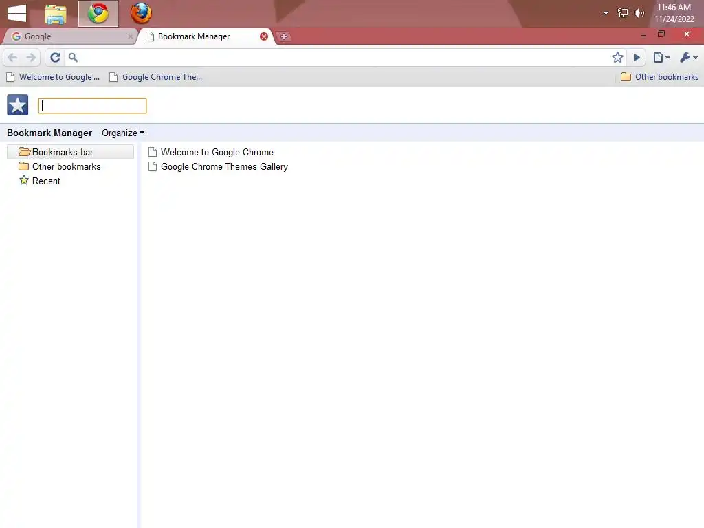Minimize the Chrome window
704x528 pixels.
tap(643, 34)
